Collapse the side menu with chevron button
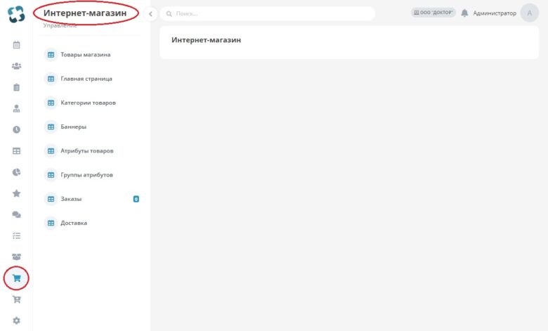Screen dimensions: 548x331 click(x=150, y=14)
